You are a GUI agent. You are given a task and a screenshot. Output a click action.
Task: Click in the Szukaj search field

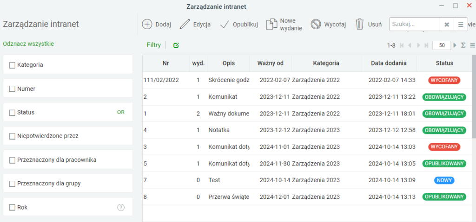[414, 25]
